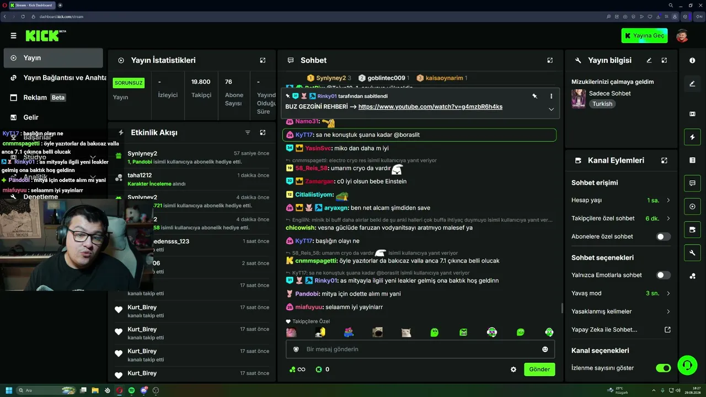Expand the Yayın İstatistikleri panel
Image resolution: width=706 pixels, height=397 pixels.
[x=263, y=60]
